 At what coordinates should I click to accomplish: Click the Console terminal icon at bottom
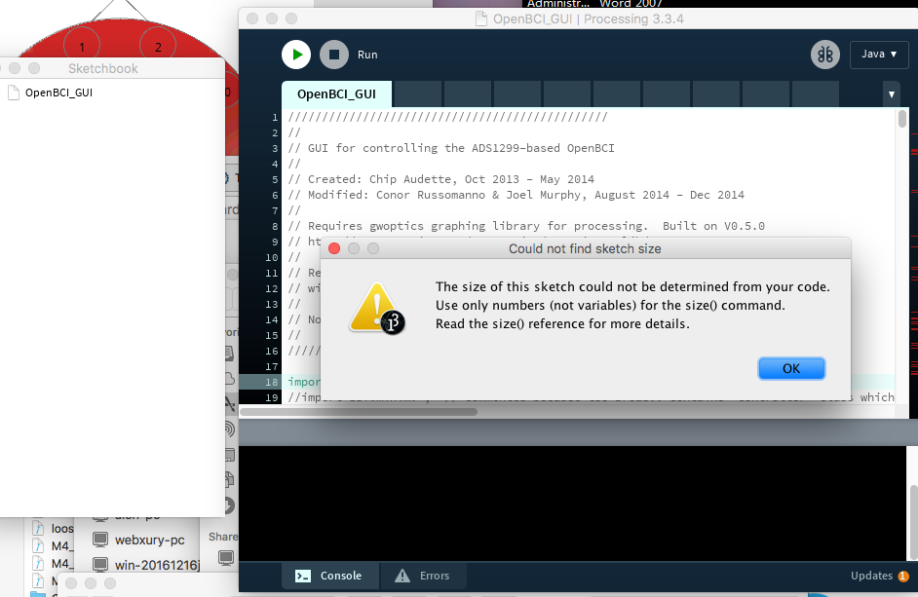302,576
